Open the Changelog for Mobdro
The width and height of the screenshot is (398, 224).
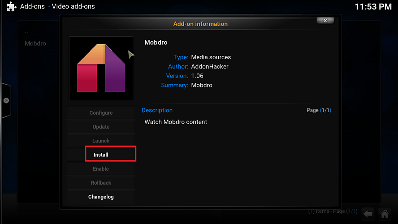(x=101, y=197)
